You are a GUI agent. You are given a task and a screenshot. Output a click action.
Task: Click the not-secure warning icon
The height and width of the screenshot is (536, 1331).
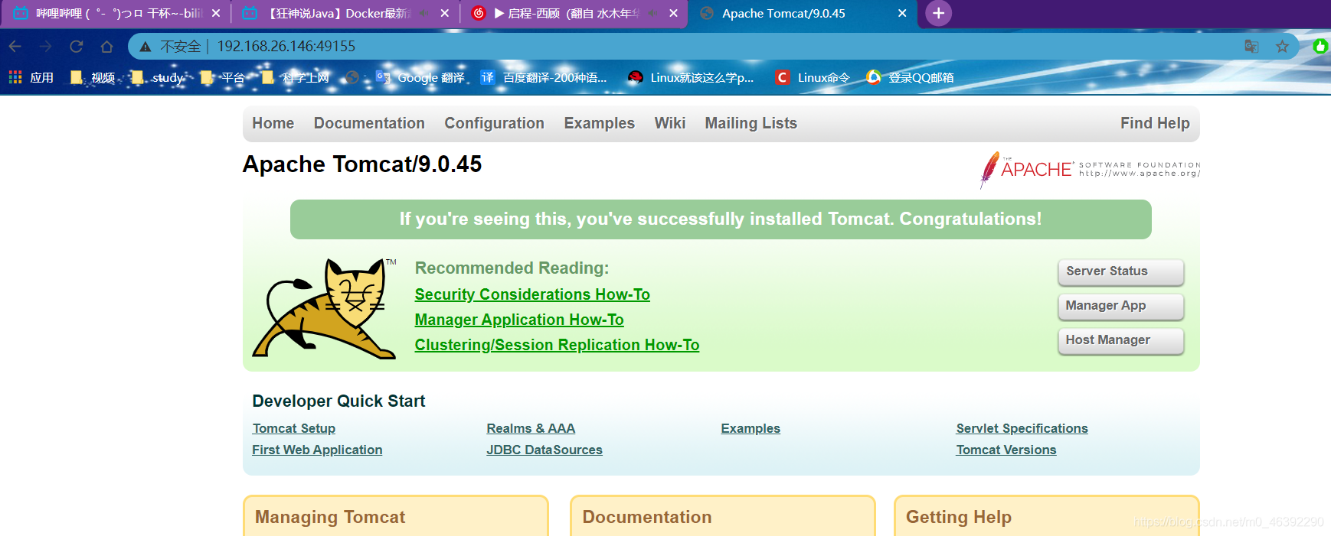pyautogui.click(x=145, y=47)
